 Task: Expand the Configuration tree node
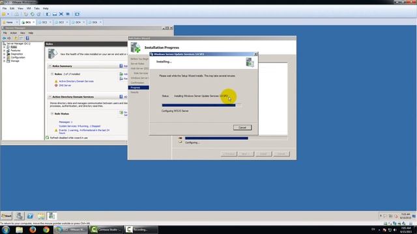5,57
